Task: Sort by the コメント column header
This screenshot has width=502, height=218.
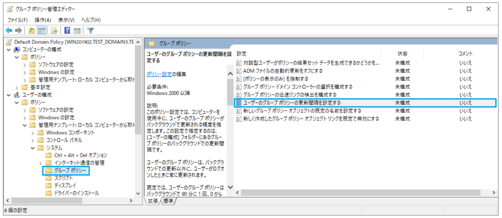Action: tap(465, 54)
